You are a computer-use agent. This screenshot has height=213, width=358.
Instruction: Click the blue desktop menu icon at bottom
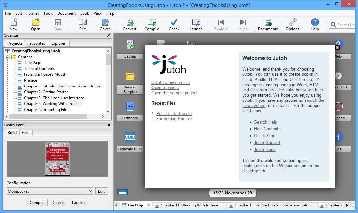point(123,192)
